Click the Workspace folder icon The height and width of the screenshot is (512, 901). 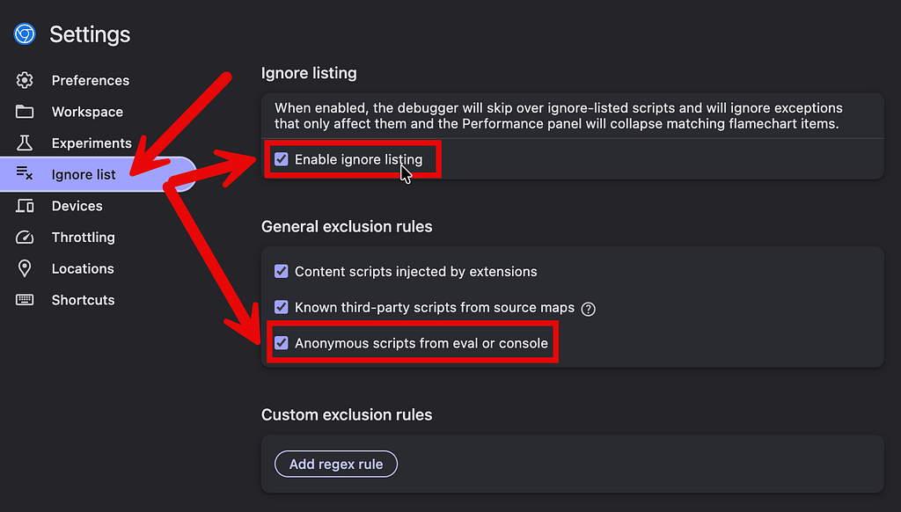[x=24, y=112]
